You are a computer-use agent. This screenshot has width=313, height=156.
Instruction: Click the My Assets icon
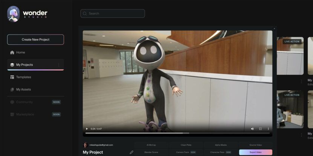(12, 89)
